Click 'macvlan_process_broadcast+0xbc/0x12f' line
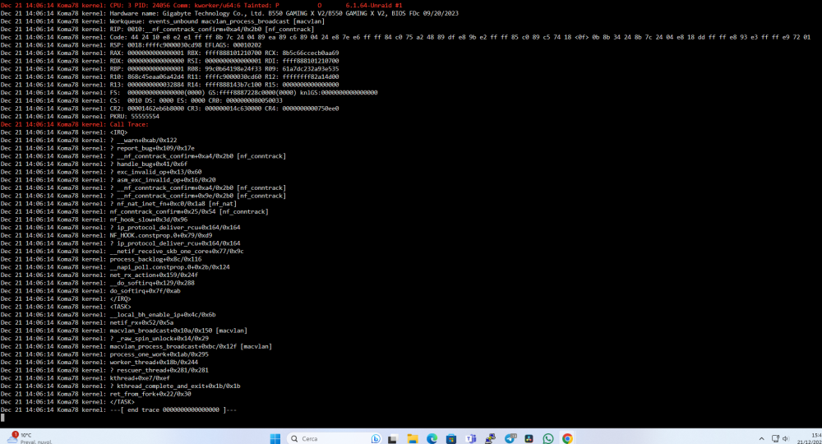The image size is (822, 444). pyautogui.click(x=136, y=346)
